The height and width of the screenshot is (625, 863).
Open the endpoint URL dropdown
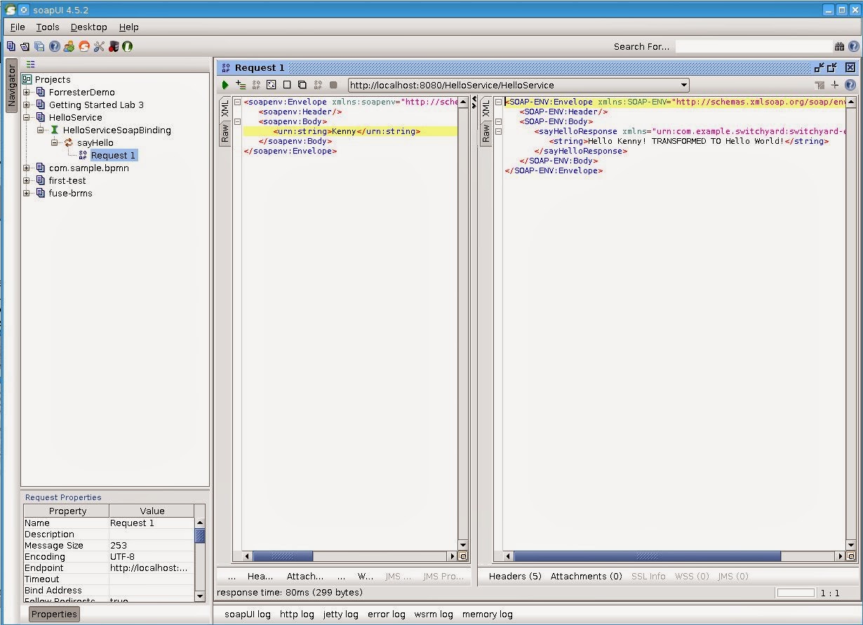(x=683, y=85)
